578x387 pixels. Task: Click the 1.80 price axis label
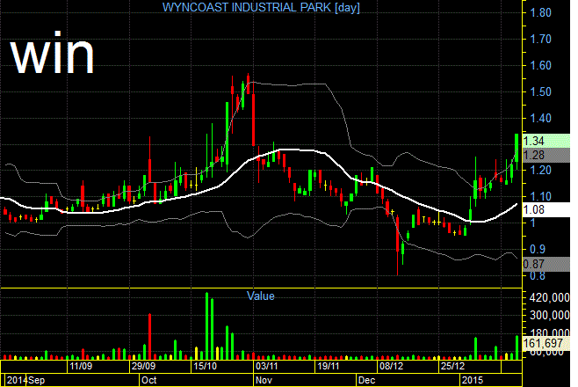click(x=540, y=13)
